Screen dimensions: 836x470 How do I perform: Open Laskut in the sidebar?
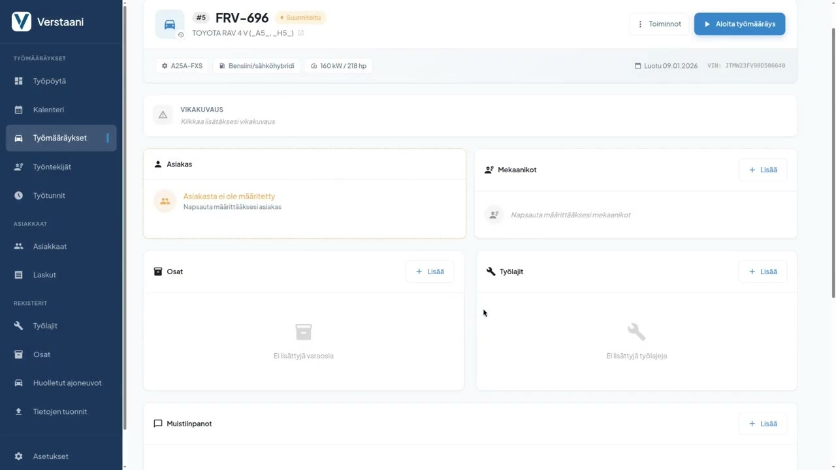tap(44, 275)
